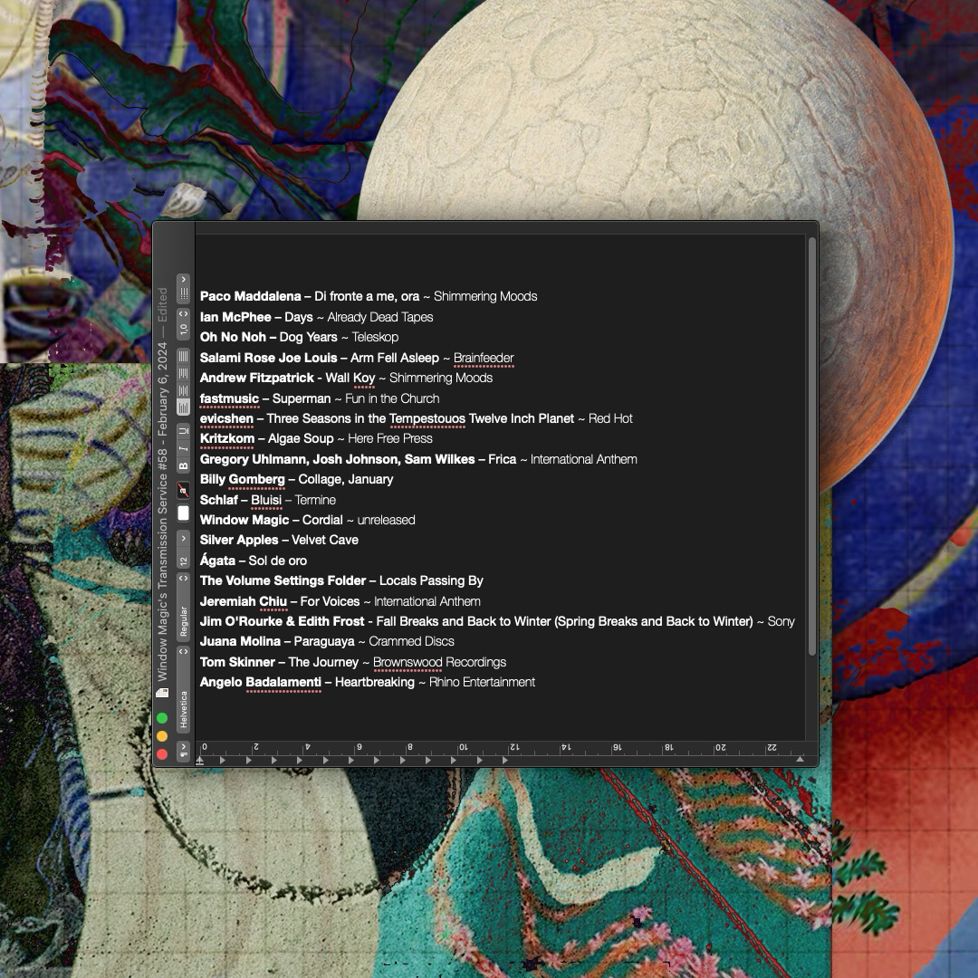
Task: Click the Edited status in the title bar
Action: (x=162, y=304)
